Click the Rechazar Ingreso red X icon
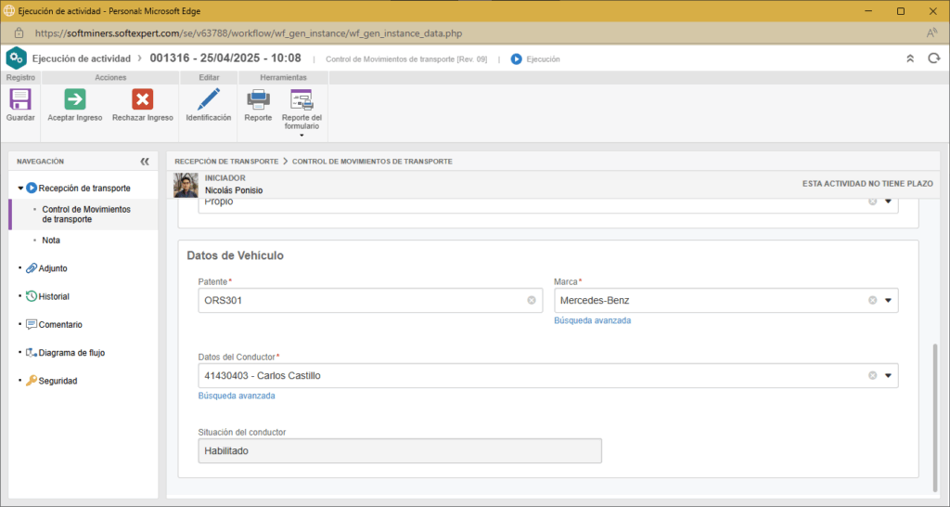This screenshot has width=950, height=507. [142, 99]
